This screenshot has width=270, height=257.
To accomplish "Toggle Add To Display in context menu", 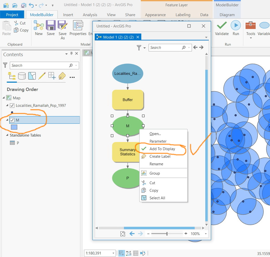I will pos(162,149).
